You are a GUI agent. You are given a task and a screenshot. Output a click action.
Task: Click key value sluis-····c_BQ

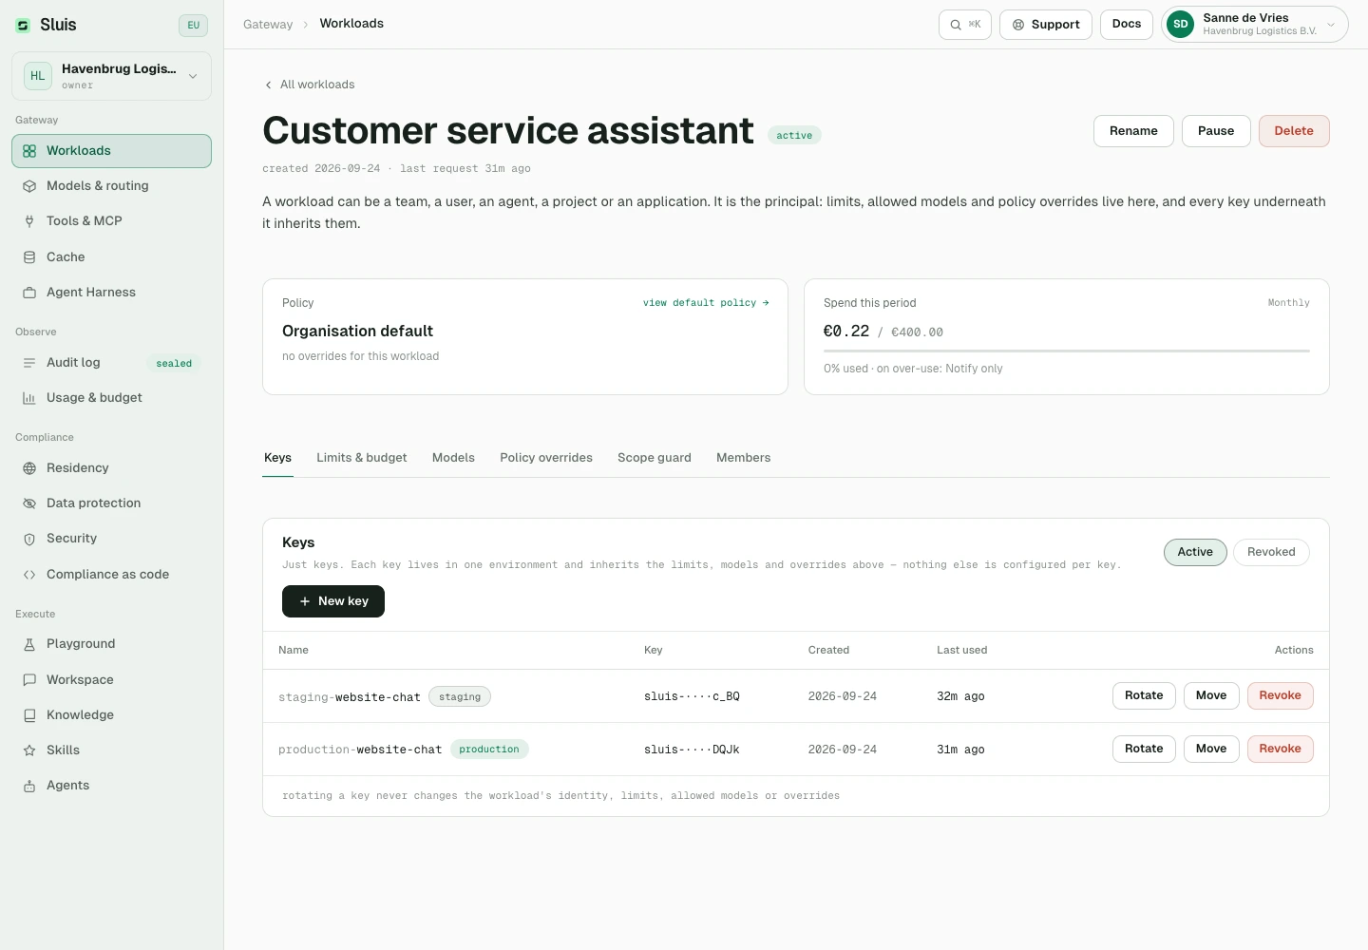pos(692,696)
